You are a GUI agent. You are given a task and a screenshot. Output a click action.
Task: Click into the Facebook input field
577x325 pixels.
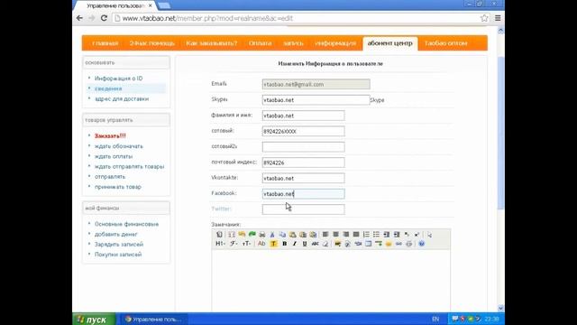point(303,194)
